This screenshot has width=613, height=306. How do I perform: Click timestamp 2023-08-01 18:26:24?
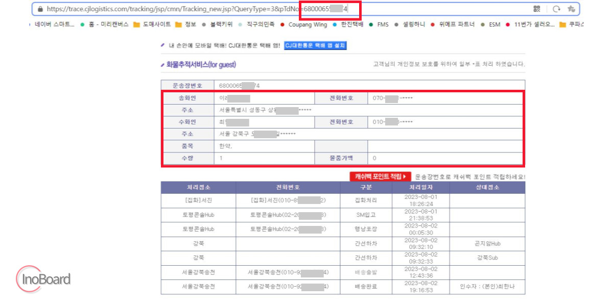[x=421, y=200]
